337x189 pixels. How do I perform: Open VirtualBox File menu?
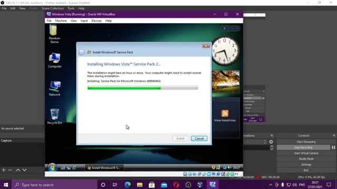tap(49, 21)
